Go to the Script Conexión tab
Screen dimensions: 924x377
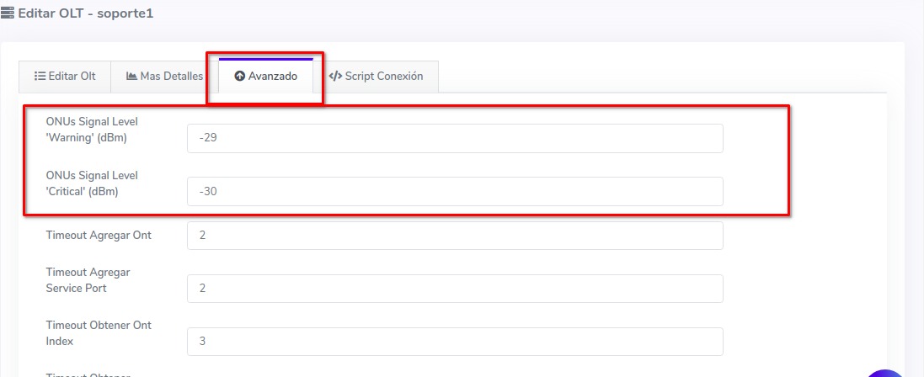(376, 76)
